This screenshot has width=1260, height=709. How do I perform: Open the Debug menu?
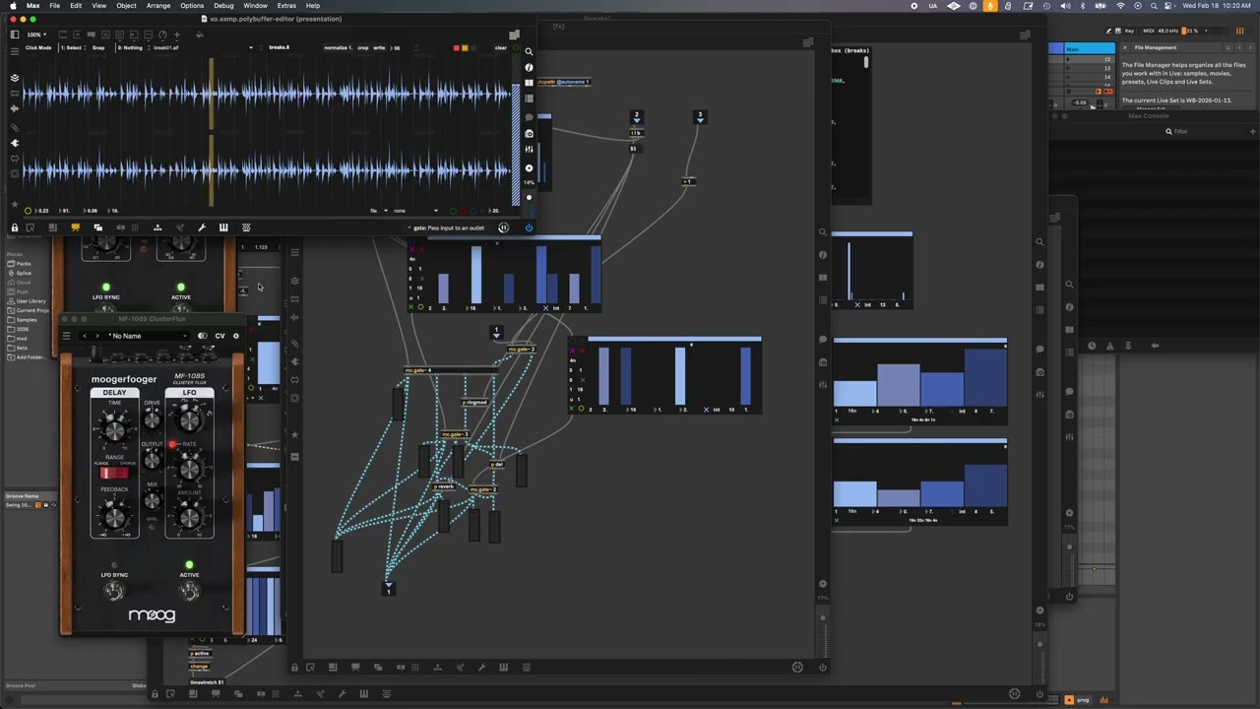point(223,6)
